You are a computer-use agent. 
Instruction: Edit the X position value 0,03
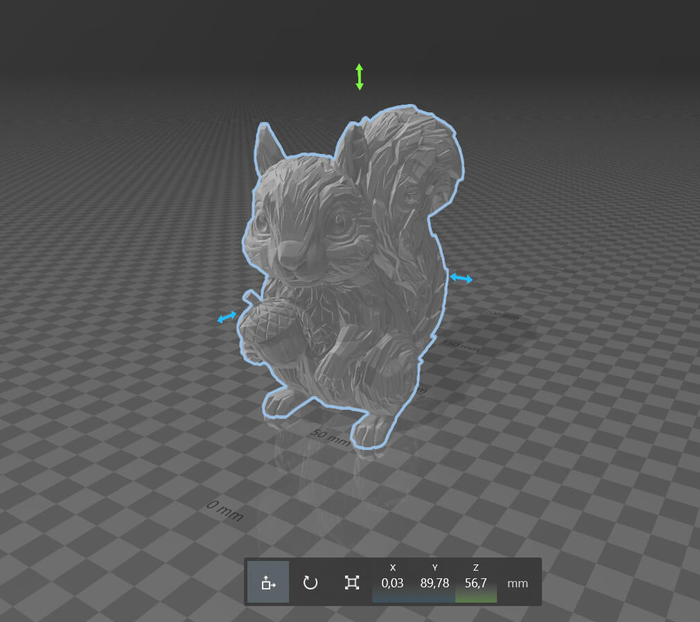click(392, 582)
